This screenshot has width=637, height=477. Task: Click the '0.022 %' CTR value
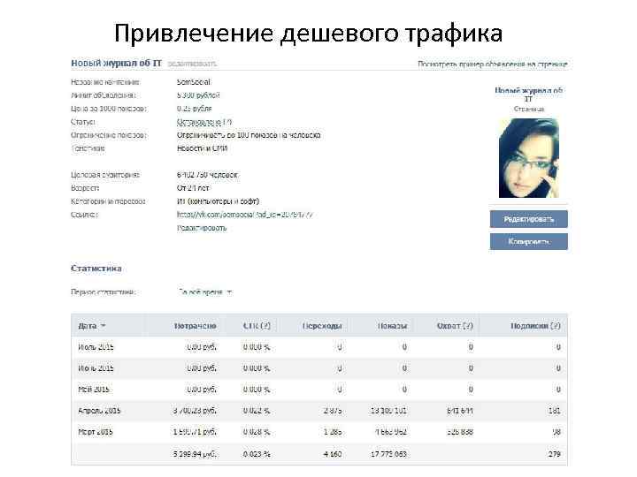click(257, 411)
